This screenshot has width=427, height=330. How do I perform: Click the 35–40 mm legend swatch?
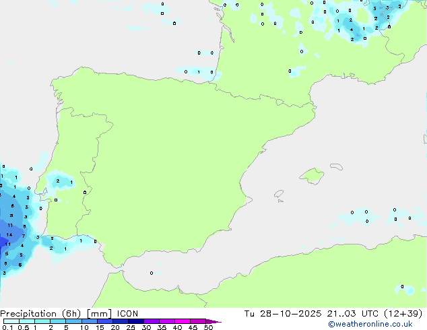167,321
